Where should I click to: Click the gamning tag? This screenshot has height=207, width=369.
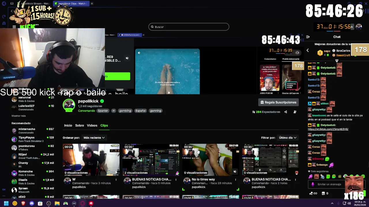point(155,111)
